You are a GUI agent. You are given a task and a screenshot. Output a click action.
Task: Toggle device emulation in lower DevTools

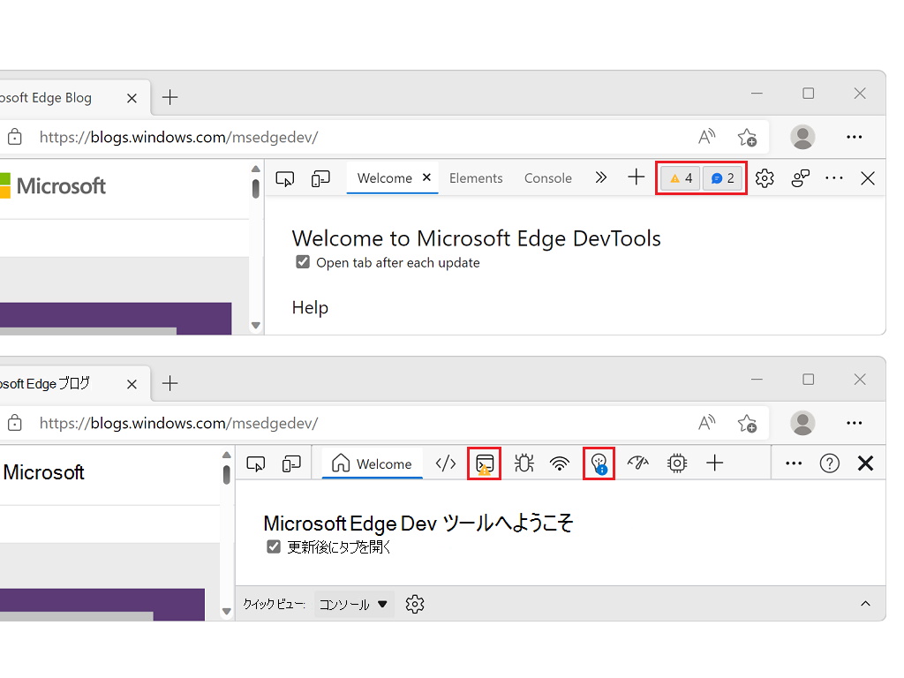click(291, 463)
